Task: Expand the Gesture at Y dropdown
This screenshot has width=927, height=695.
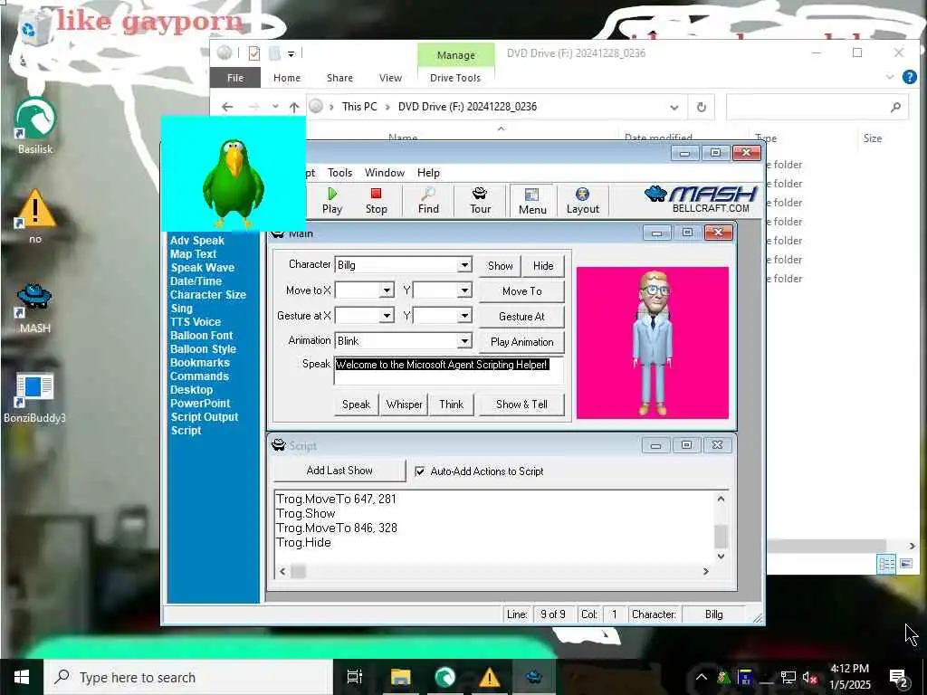Action: pos(464,316)
